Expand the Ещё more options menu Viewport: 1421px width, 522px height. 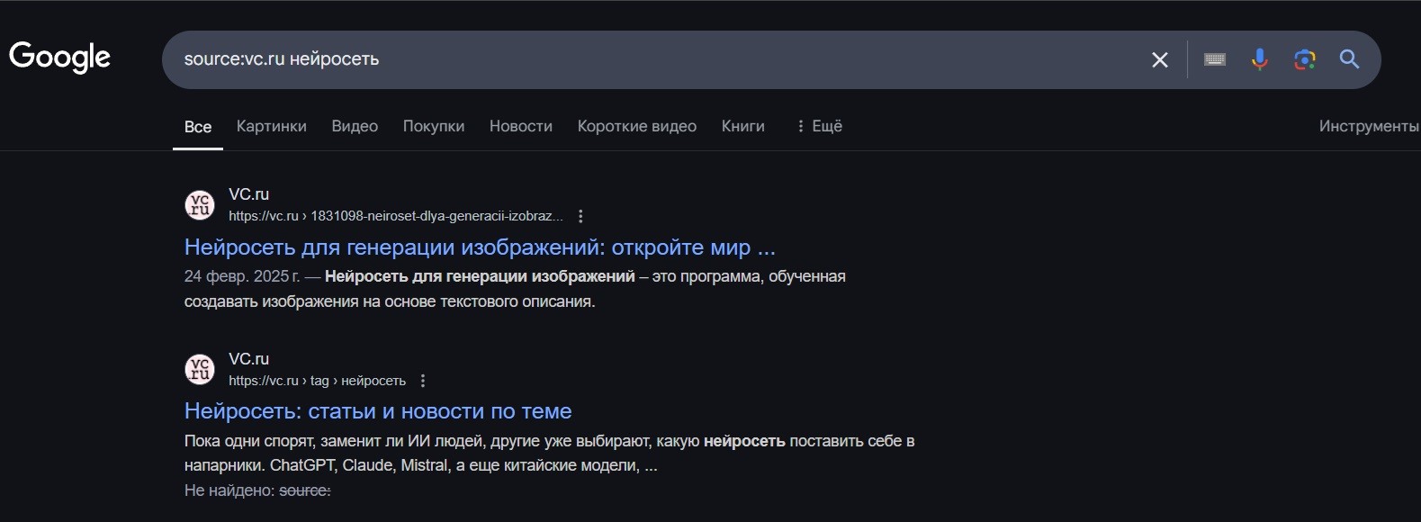pos(819,126)
